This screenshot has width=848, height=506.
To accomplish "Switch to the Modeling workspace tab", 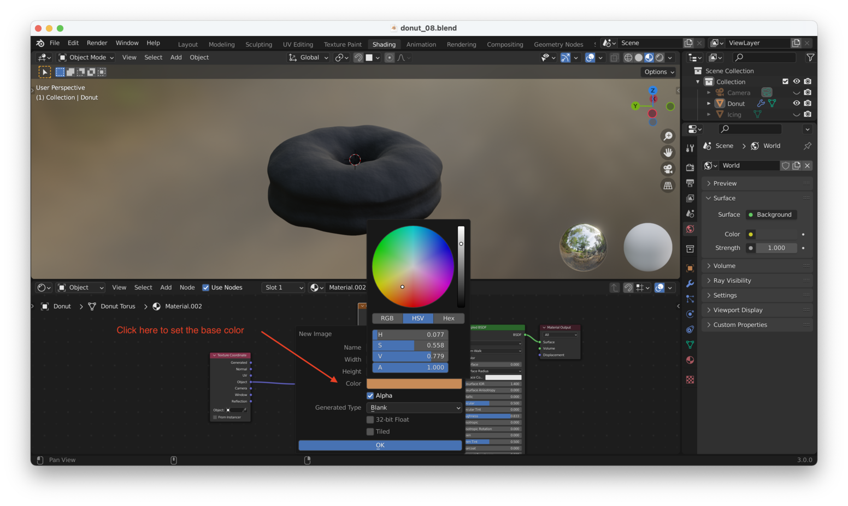I will click(x=221, y=44).
